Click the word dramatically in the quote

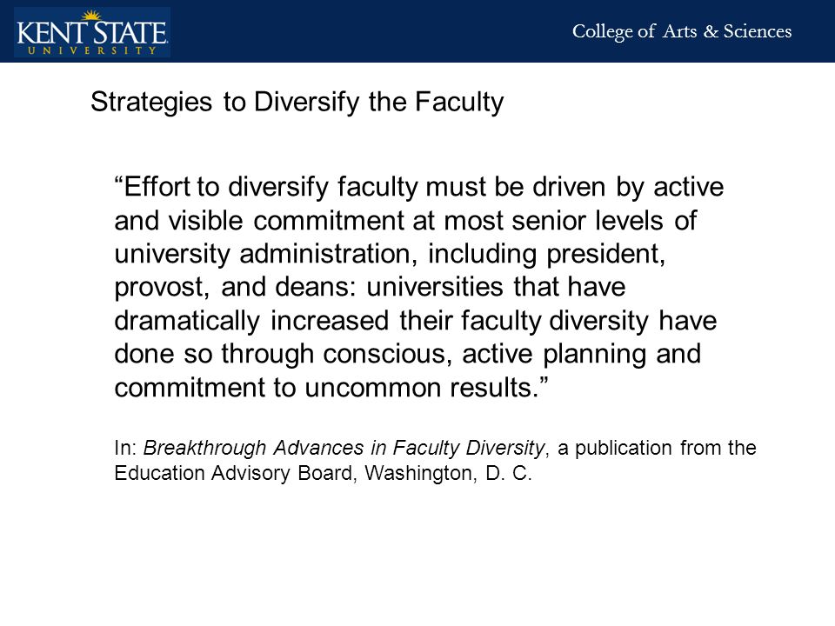[187, 322]
